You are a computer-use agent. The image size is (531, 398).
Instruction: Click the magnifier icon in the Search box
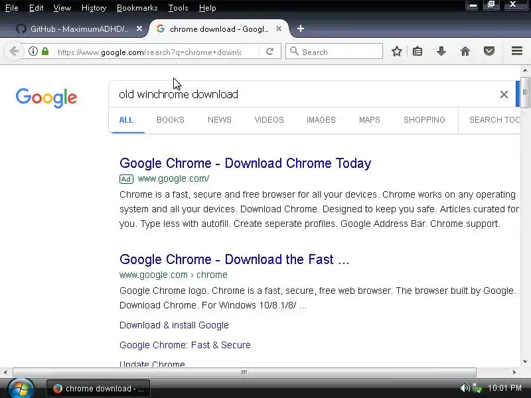point(294,52)
